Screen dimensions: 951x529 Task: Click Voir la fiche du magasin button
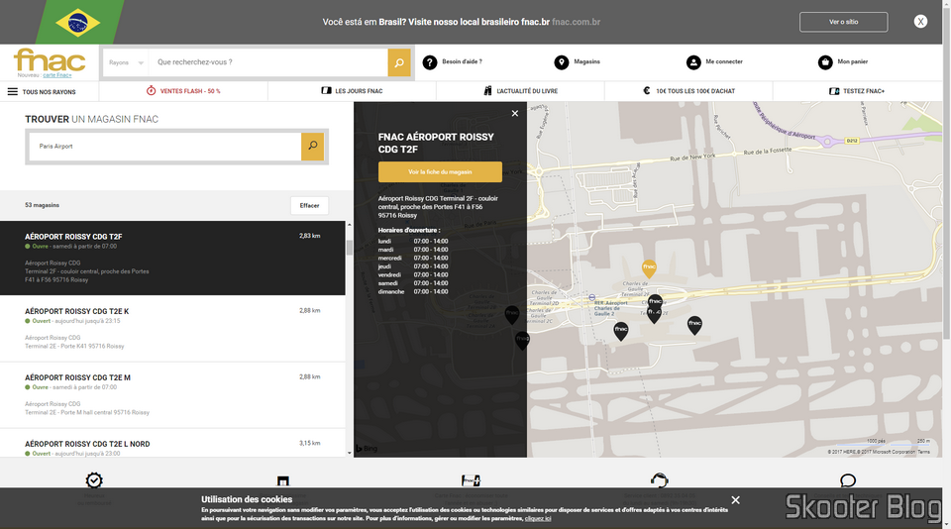(x=440, y=171)
